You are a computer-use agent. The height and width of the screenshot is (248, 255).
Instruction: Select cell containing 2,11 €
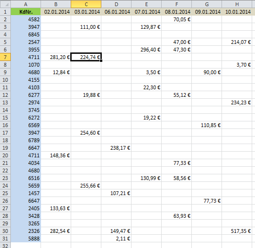[x=116, y=239]
